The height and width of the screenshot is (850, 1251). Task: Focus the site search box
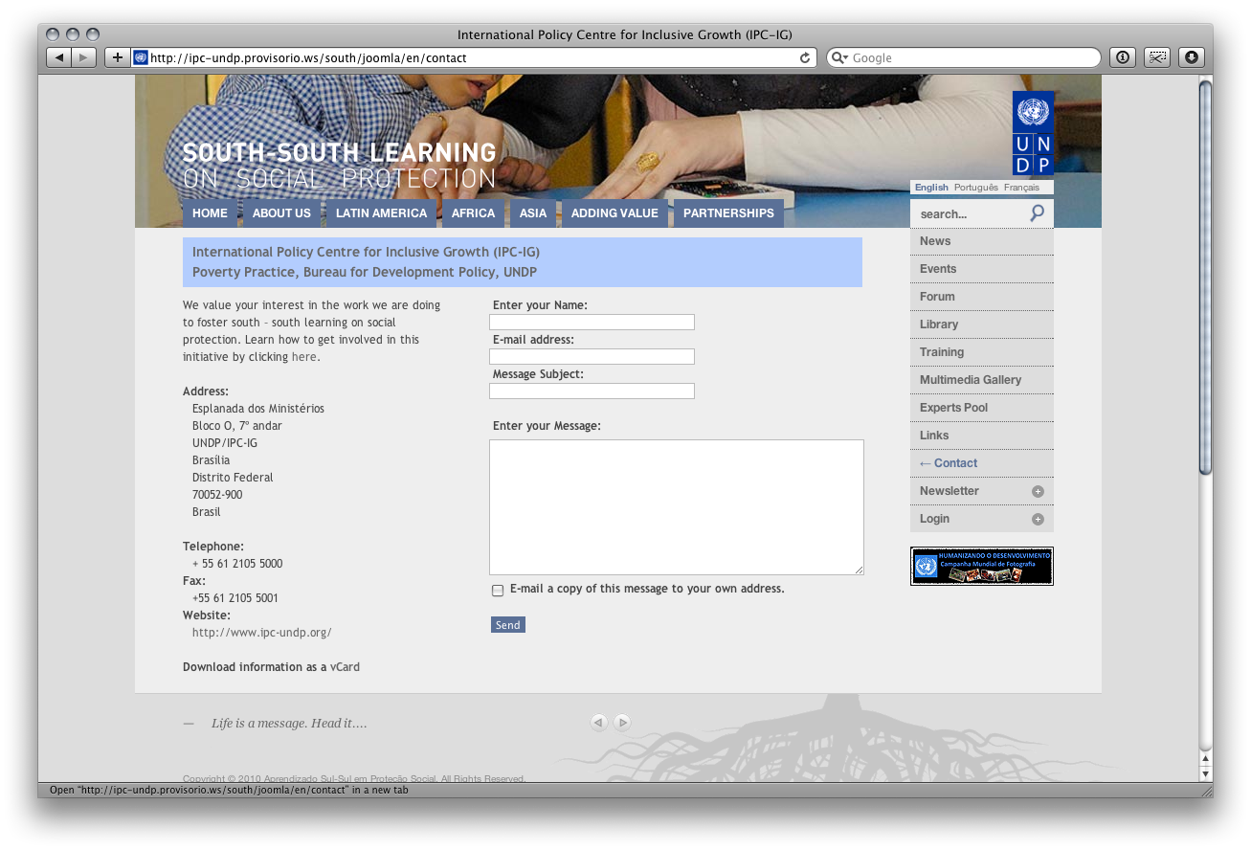[969, 213]
